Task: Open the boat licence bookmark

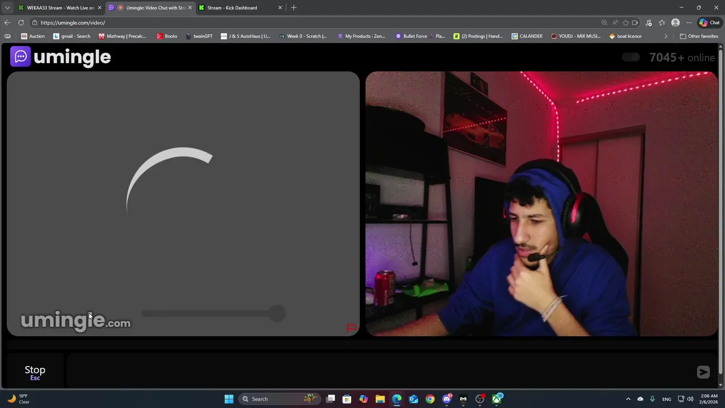Action: 625,36
